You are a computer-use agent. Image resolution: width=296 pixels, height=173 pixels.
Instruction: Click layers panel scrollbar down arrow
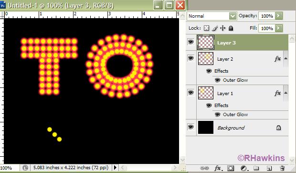pos(292,160)
